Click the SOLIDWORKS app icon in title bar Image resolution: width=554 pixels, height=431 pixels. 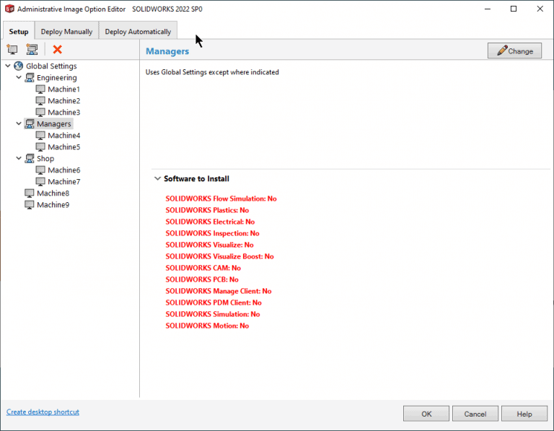(x=9, y=9)
